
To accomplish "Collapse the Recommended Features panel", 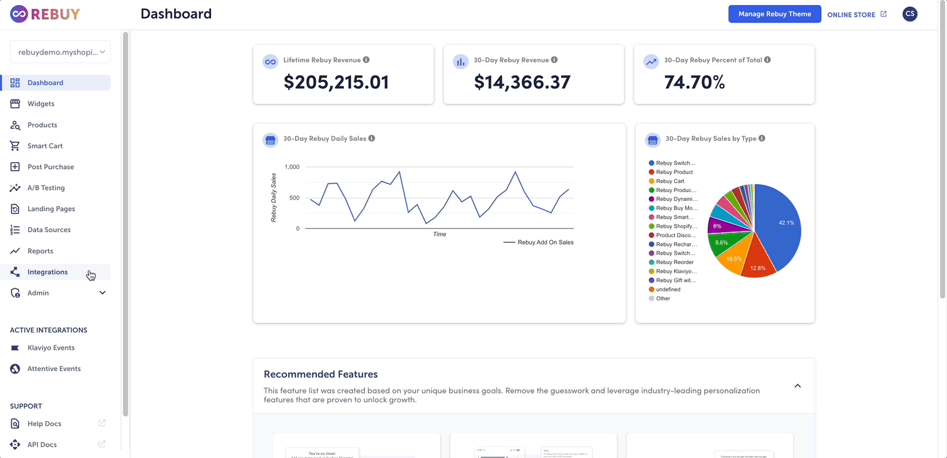I will (x=797, y=385).
